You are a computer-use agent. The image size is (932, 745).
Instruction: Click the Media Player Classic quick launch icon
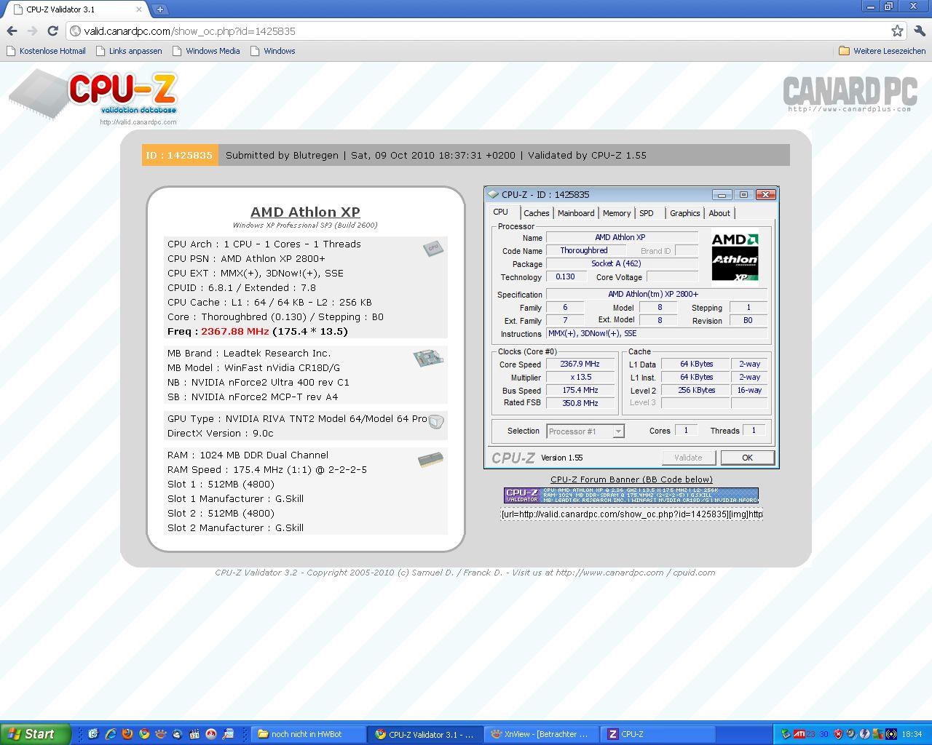click(194, 734)
